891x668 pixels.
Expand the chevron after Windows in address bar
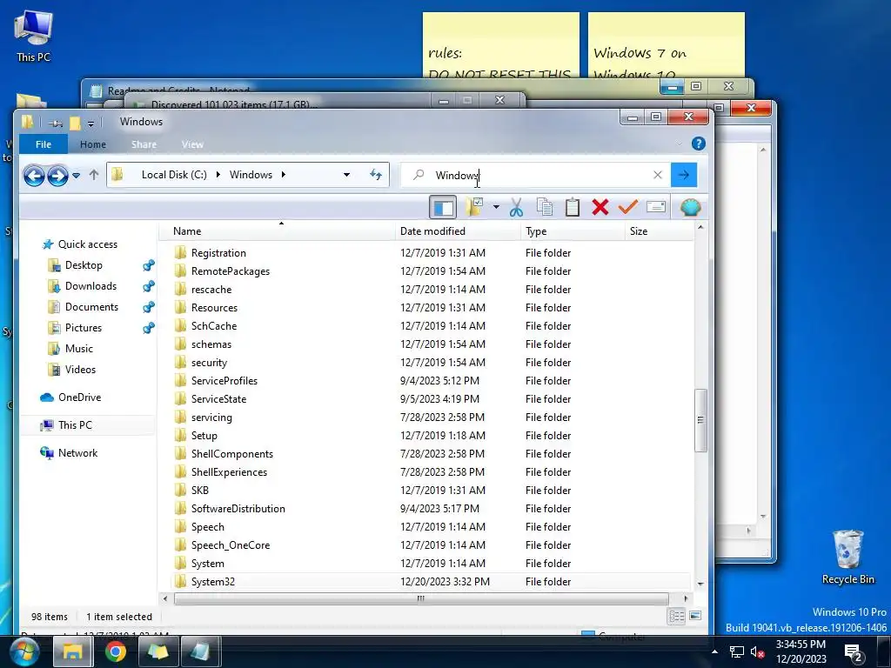click(283, 174)
